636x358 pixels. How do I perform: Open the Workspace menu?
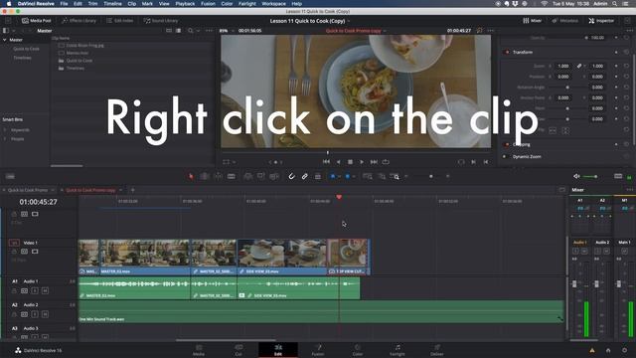click(x=274, y=4)
